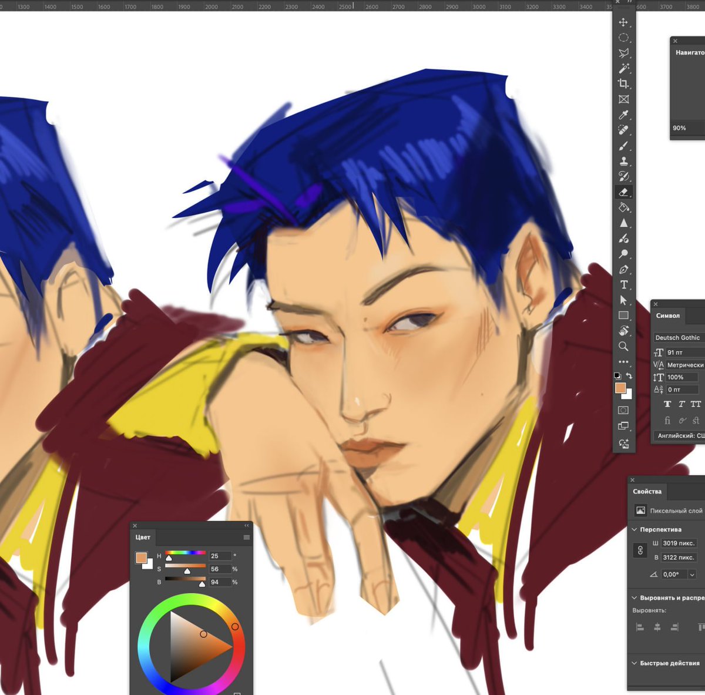The width and height of the screenshot is (705, 695).
Task: Select the Move tool
Action: [x=625, y=22]
